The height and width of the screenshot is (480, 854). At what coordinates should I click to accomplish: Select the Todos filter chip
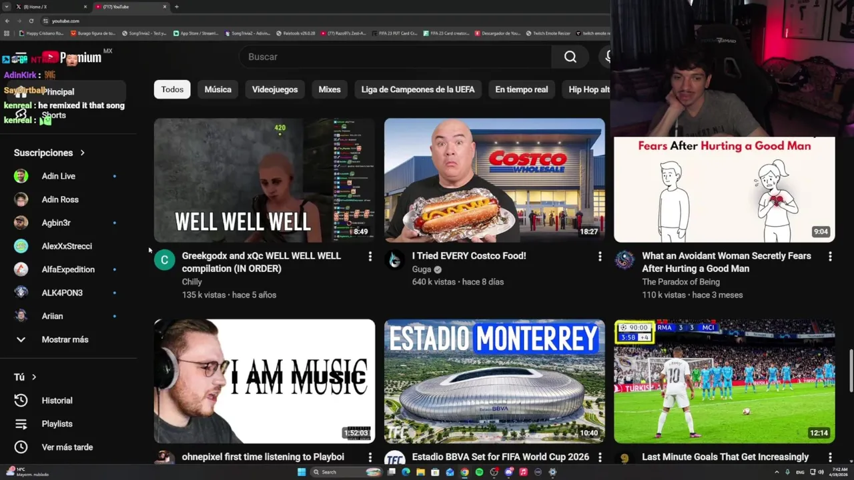172,89
